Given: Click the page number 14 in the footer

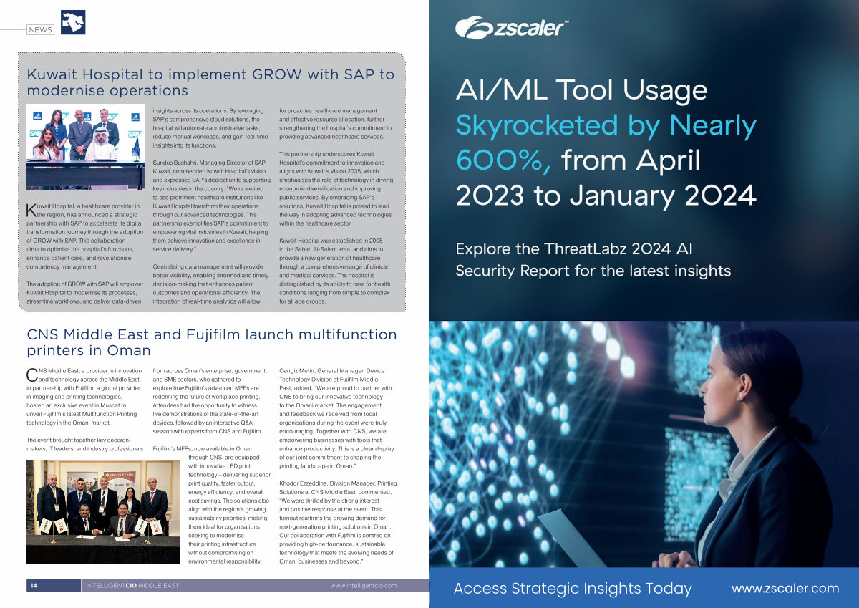Looking at the screenshot, I should (33, 585).
